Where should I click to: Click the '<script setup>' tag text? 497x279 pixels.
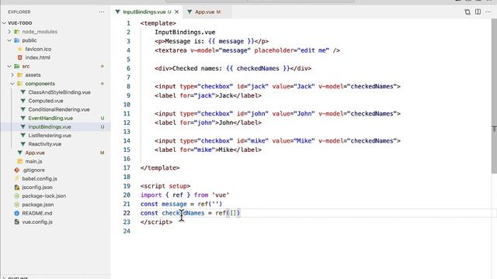[165, 186]
